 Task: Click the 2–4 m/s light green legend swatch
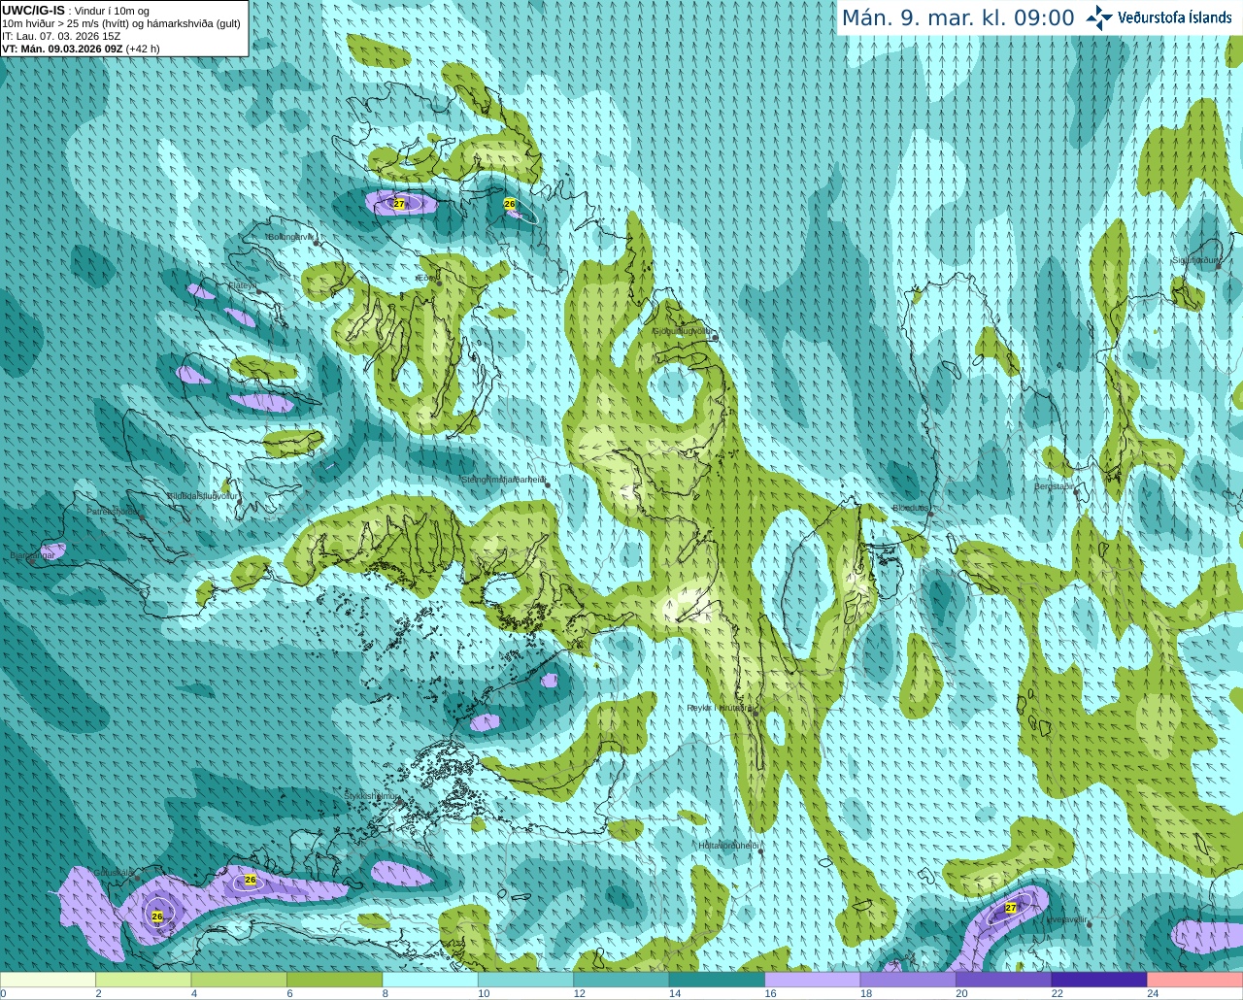tap(144, 981)
